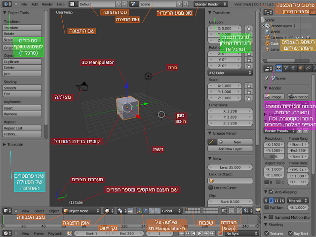Expand RenderLayers in the Outliner
The width and height of the screenshot is (316, 237).
[263, 26]
